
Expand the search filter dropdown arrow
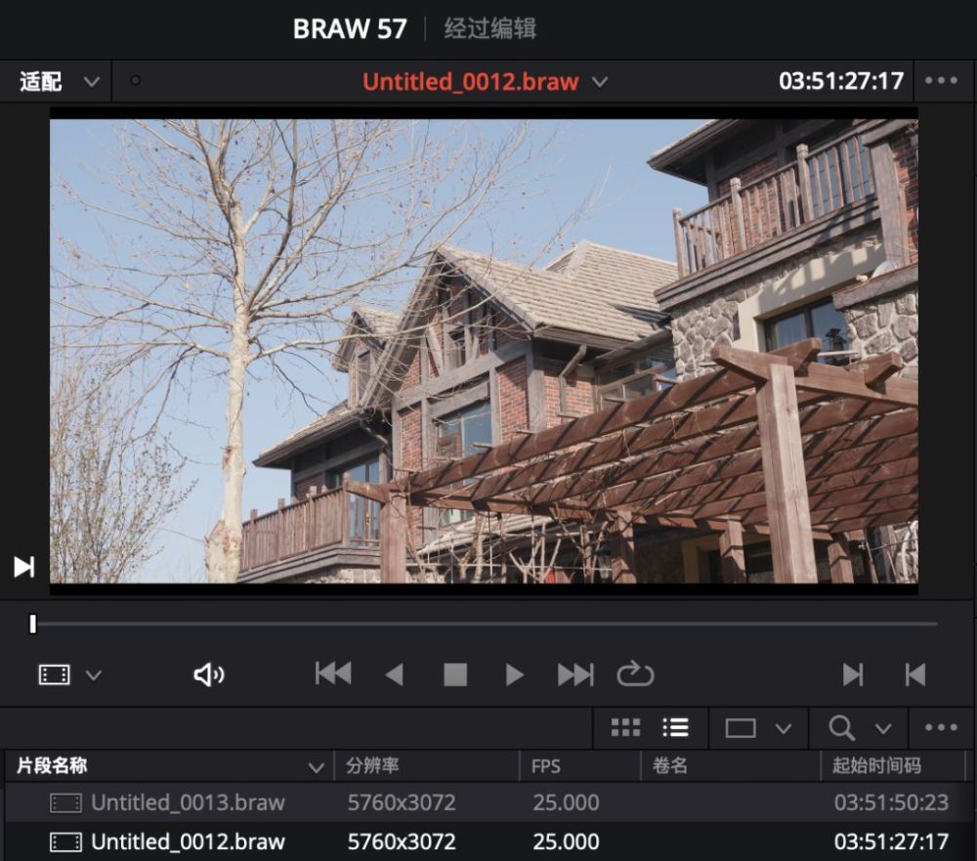(x=883, y=728)
